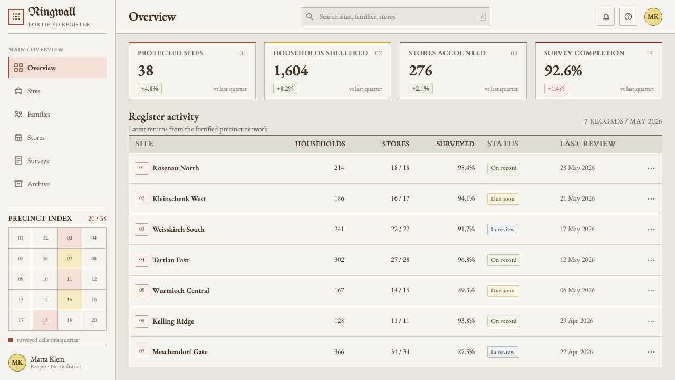Click the Ringwall logo icon
The image size is (675, 380).
tap(16, 17)
